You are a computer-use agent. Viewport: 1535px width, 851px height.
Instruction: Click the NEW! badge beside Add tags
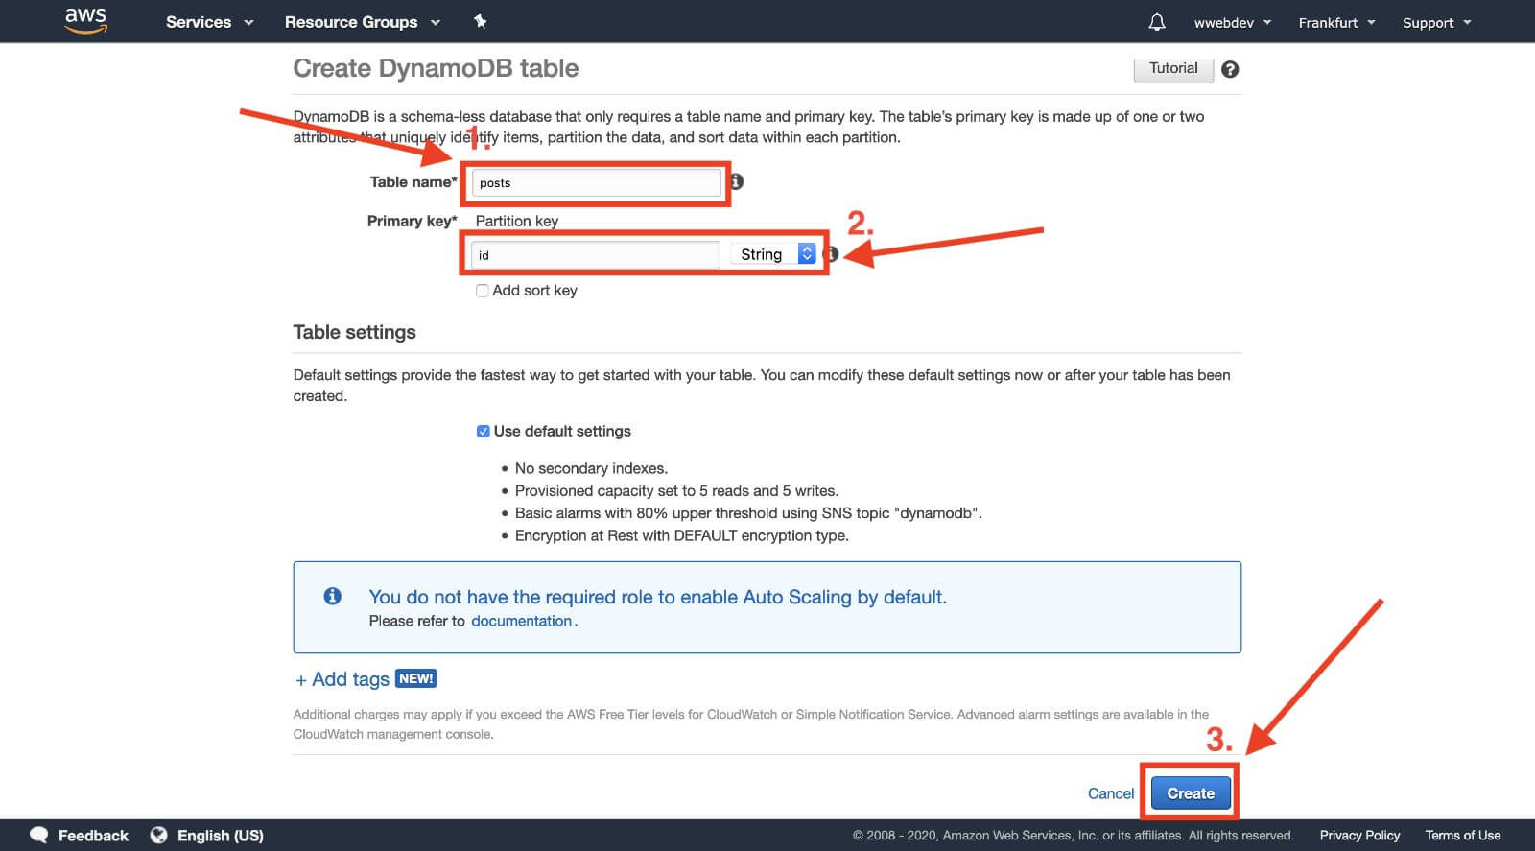tap(416, 678)
